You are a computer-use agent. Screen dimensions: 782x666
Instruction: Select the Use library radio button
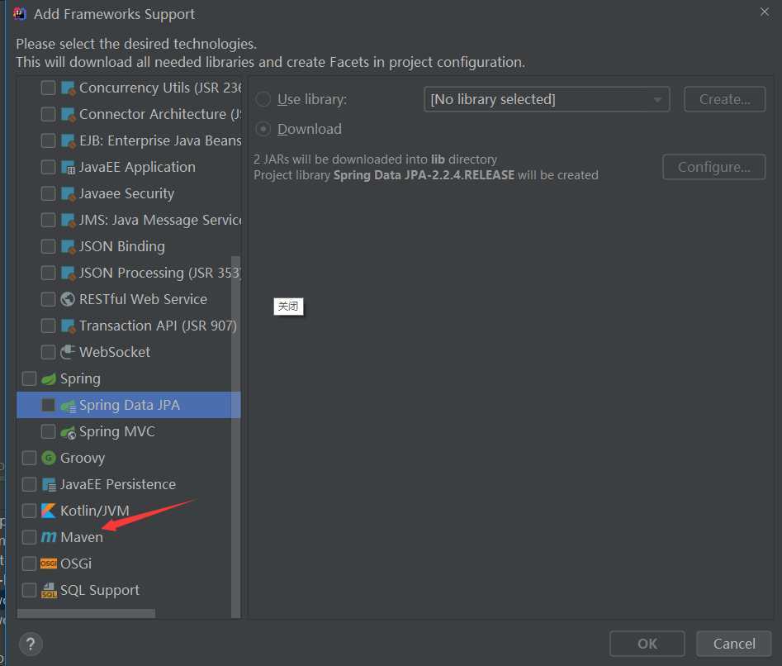[263, 99]
